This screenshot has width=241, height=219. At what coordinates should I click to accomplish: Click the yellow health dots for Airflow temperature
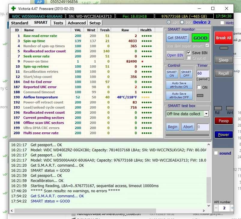coord(145,97)
